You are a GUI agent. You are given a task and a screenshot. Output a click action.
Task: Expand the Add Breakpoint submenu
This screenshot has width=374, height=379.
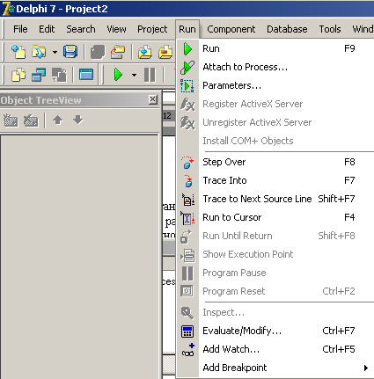pyautogui.click(x=275, y=368)
